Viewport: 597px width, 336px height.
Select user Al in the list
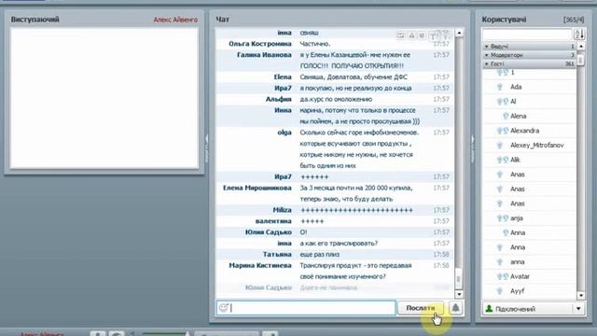point(513,102)
